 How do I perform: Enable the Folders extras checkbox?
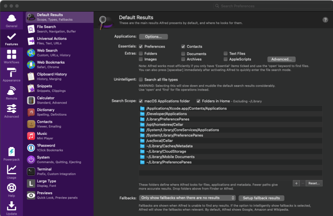pyautogui.click(x=141, y=53)
